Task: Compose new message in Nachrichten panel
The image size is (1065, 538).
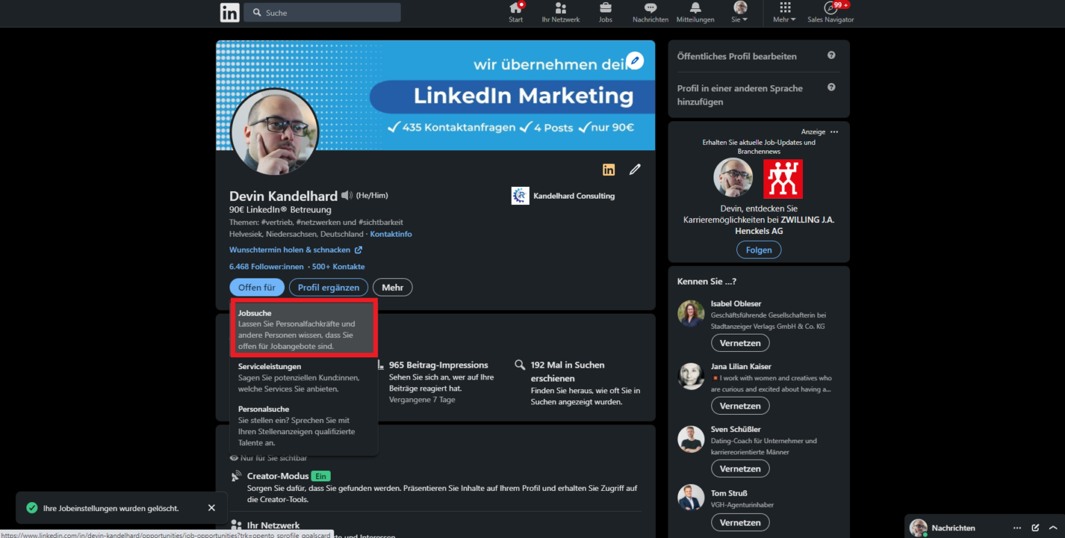Action: coord(1035,528)
